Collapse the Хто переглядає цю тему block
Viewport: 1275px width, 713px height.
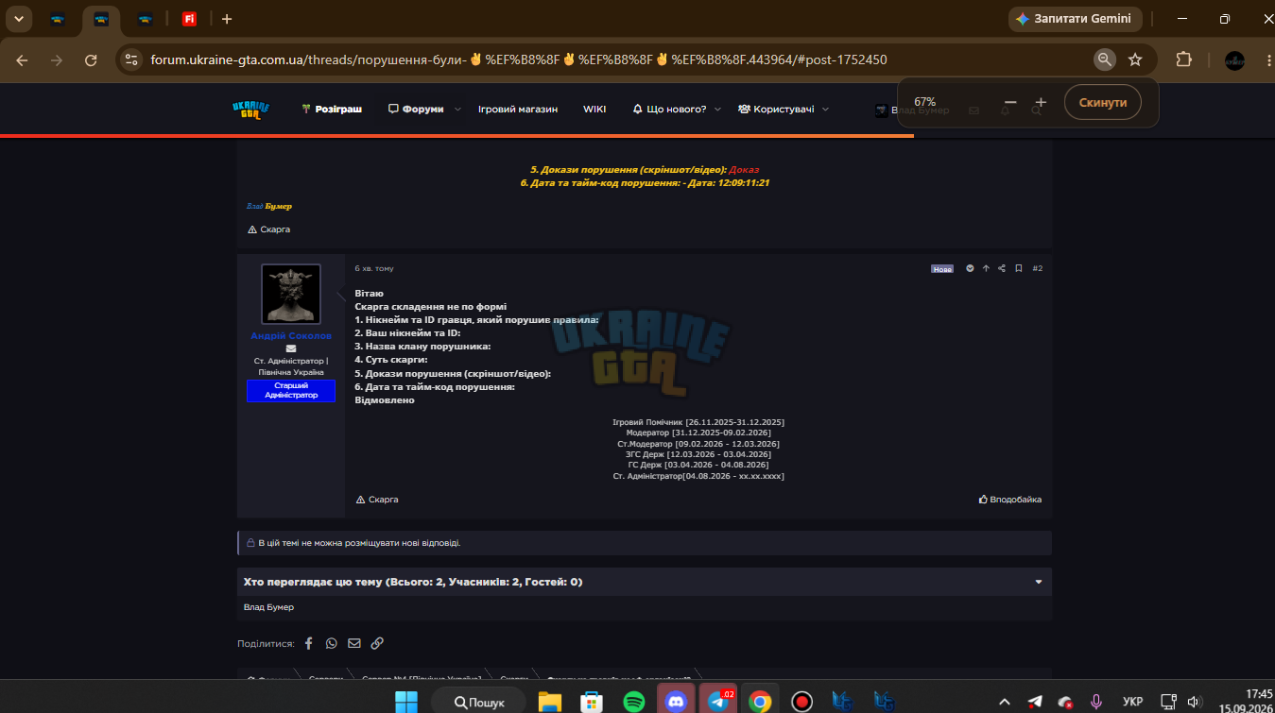1039,582
